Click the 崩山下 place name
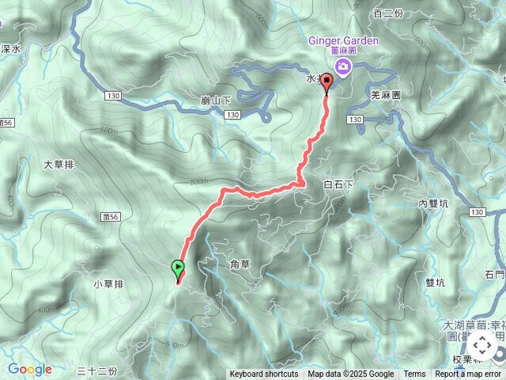This screenshot has height=380, width=506. [x=216, y=101]
